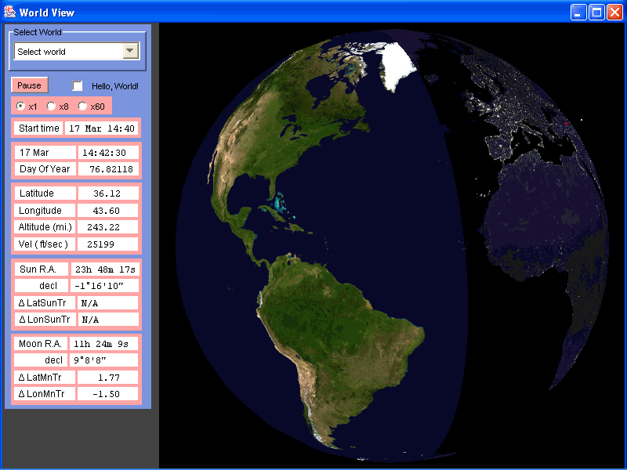Click the Select world combo box text
627x470 pixels.
(67, 52)
